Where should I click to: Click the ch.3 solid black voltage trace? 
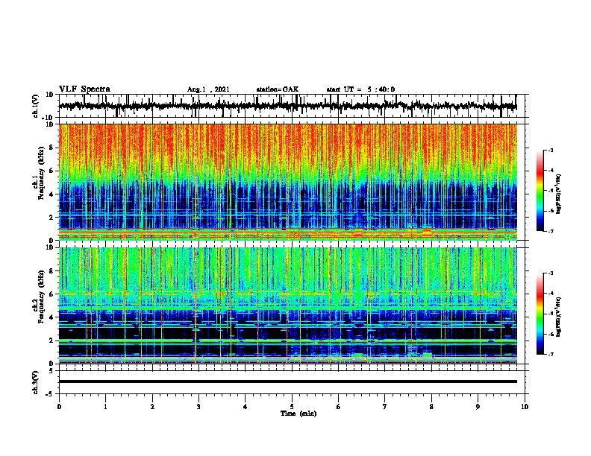288,381
